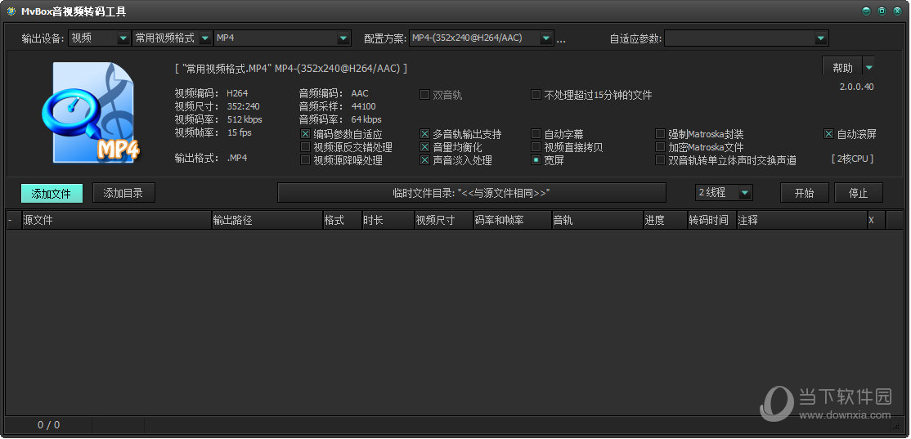911x439 pixels.
Task: Click the 音轨 column header
Action: click(x=597, y=220)
